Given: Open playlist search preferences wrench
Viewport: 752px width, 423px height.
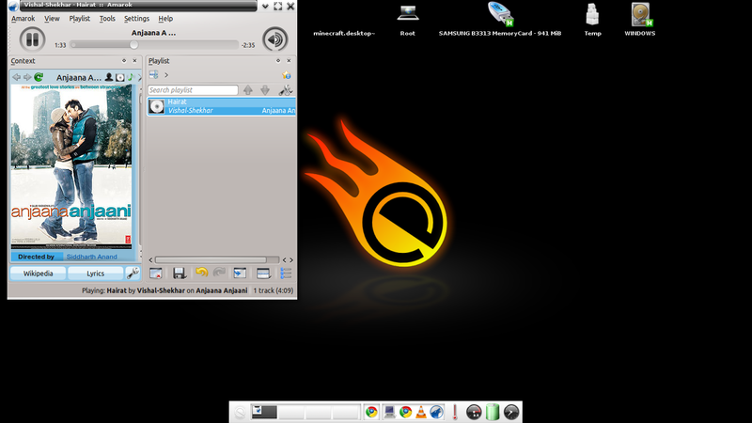Looking at the screenshot, I should [286, 89].
